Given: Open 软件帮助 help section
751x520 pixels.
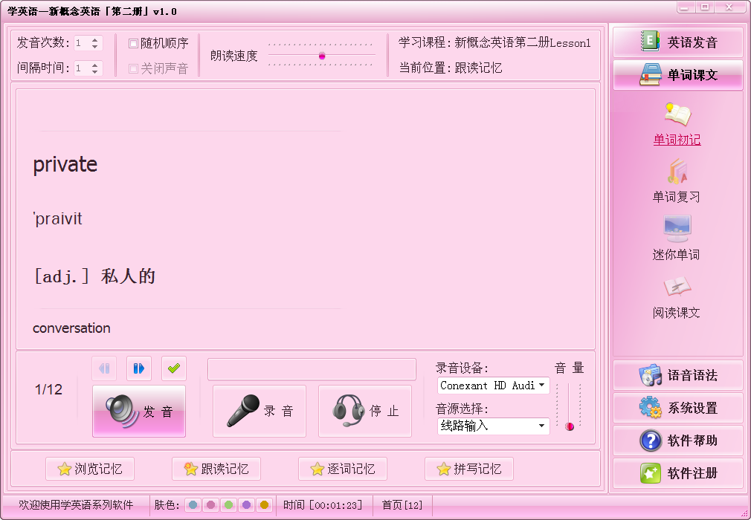Looking at the screenshot, I should [677, 441].
